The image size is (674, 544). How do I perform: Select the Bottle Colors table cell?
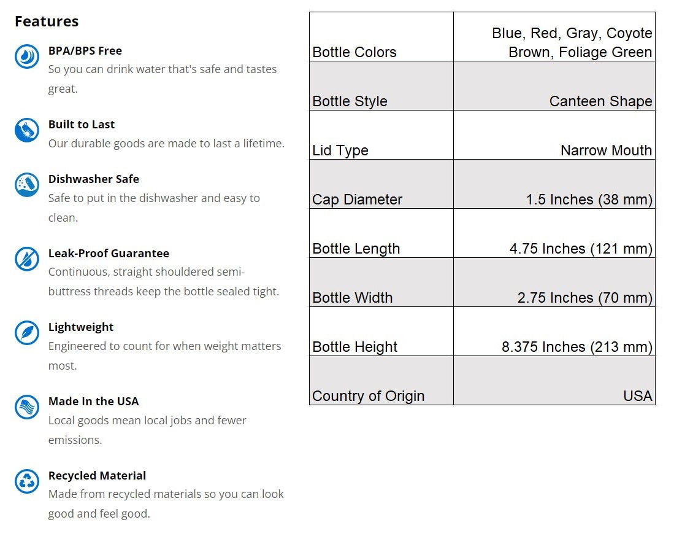point(354,52)
